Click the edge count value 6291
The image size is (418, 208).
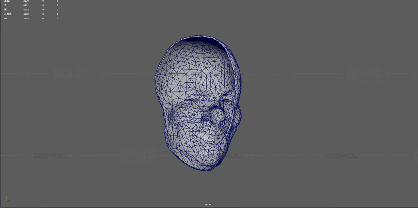click(x=26, y=5)
